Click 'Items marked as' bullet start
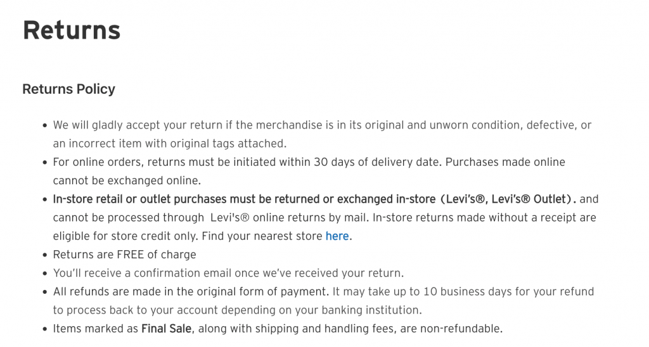This screenshot has width=649, height=347. tap(96, 329)
